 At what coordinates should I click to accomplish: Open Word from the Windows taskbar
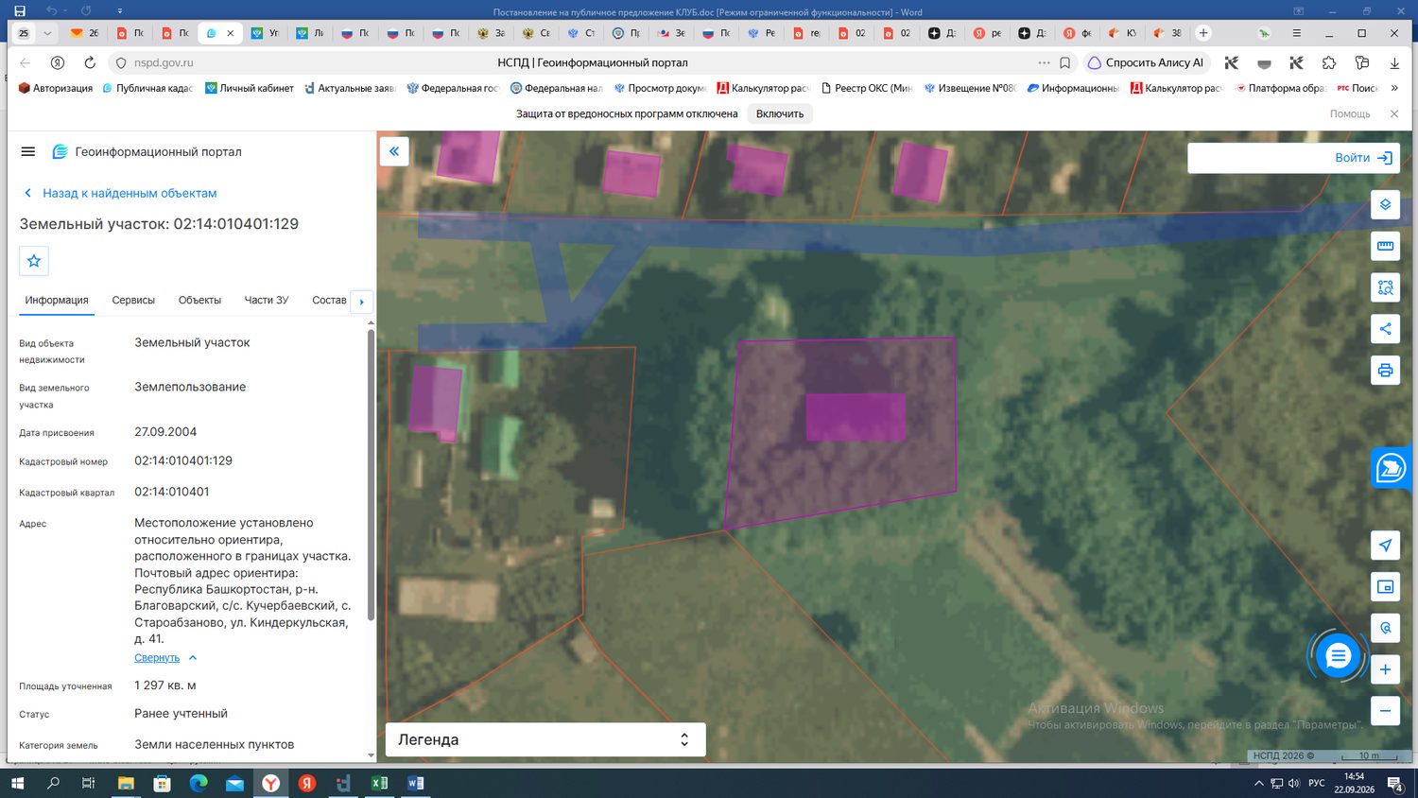tap(415, 783)
